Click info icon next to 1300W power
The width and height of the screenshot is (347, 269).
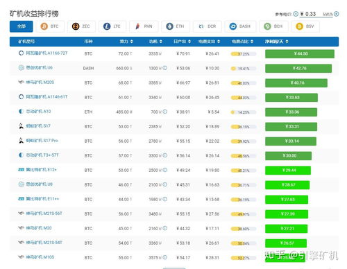point(164,68)
